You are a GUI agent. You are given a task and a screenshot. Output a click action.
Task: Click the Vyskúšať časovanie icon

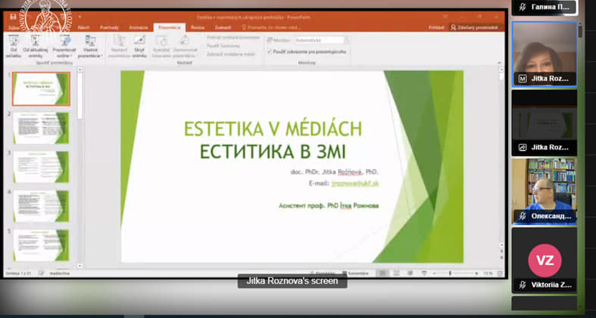(x=161, y=41)
